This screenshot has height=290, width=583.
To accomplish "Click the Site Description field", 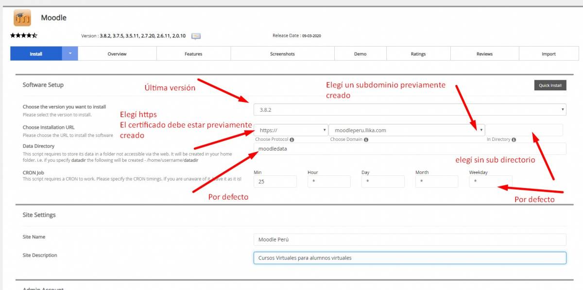I will pos(410,258).
